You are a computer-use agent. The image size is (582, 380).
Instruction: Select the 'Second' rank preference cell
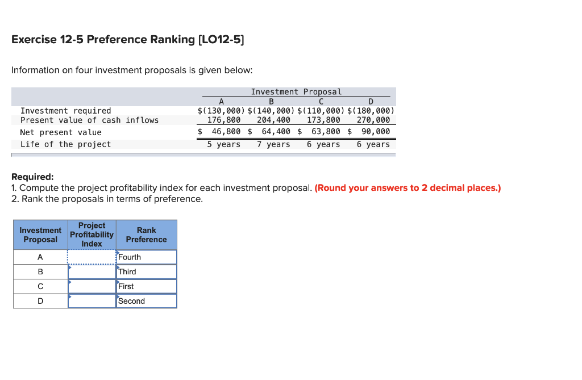coord(146,301)
